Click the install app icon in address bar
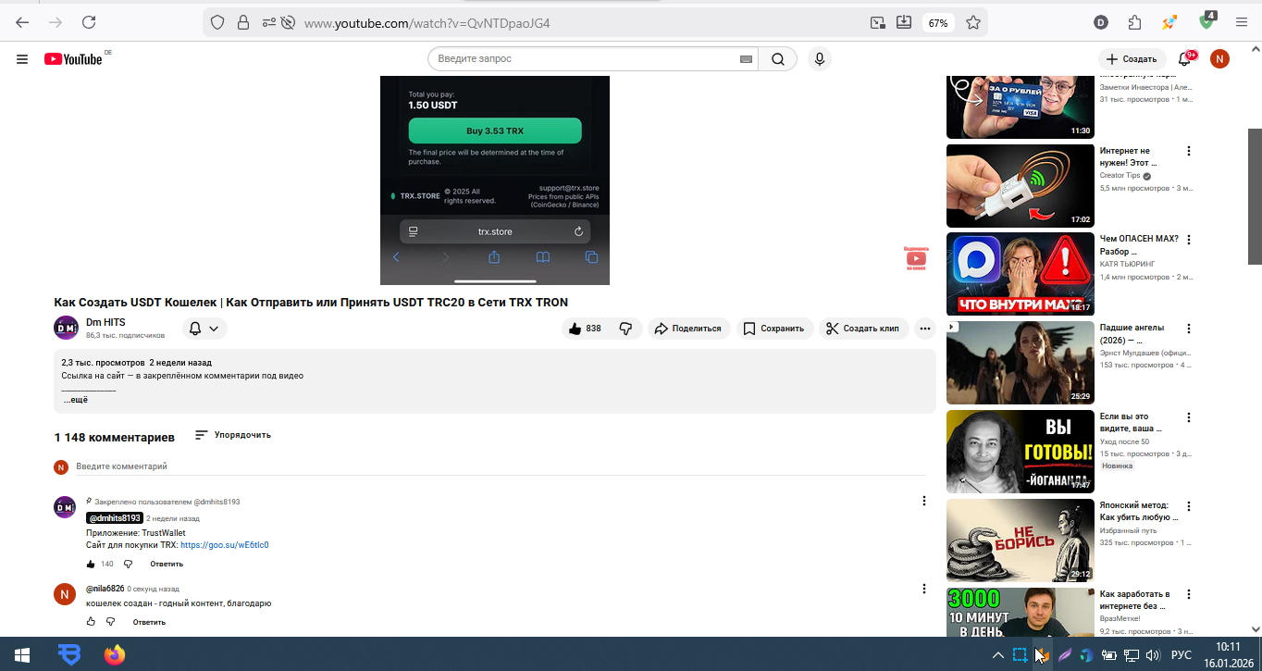Viewport: 1262px width, 671px height. click(x=904, y=22)
